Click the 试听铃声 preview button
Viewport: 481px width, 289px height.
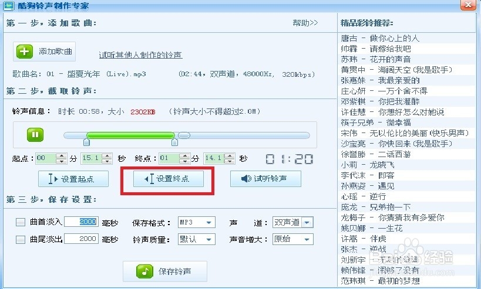(265, 179)
